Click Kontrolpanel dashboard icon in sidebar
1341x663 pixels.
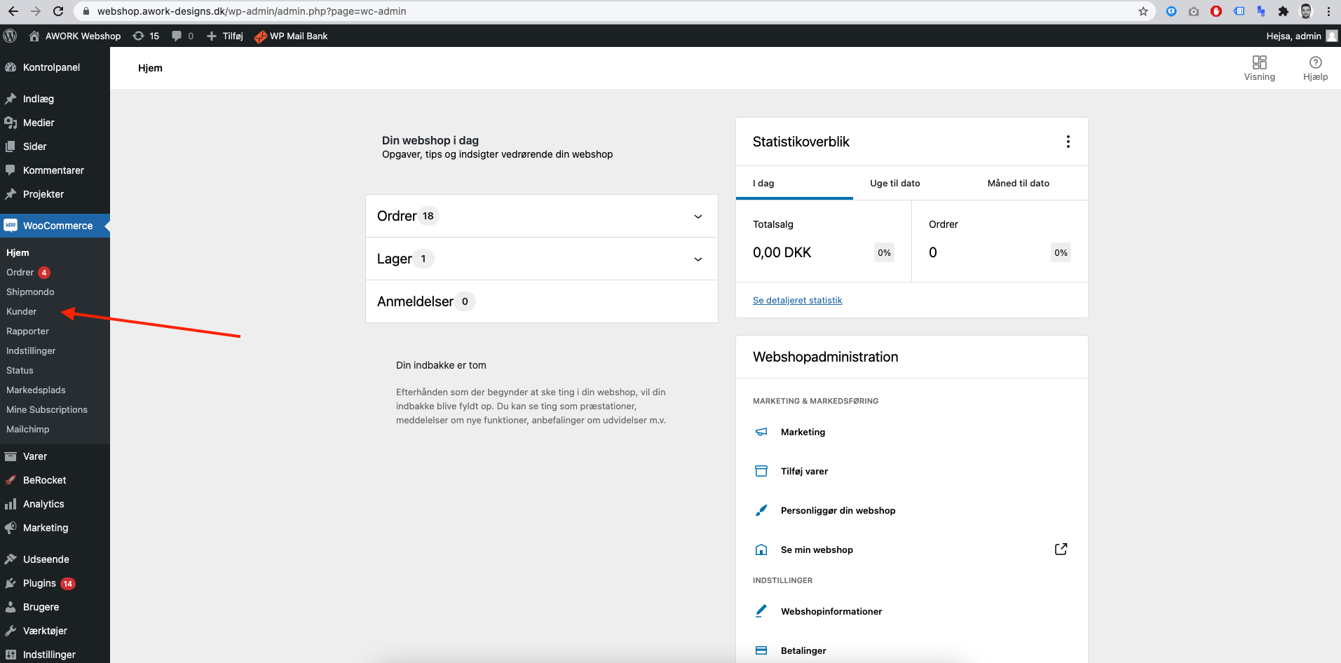pos(11,67)
